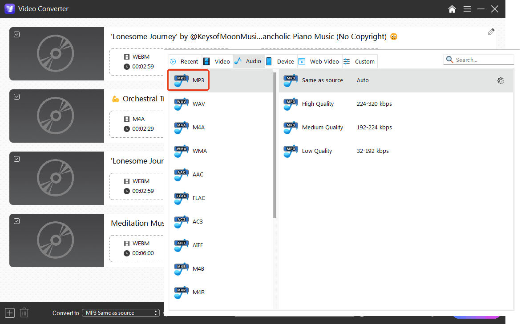The width and height of the screenshot is (521, 324).
Task: Open the hamburger menu in title bar
Action: pyautogui.click(x=467, y=9)
